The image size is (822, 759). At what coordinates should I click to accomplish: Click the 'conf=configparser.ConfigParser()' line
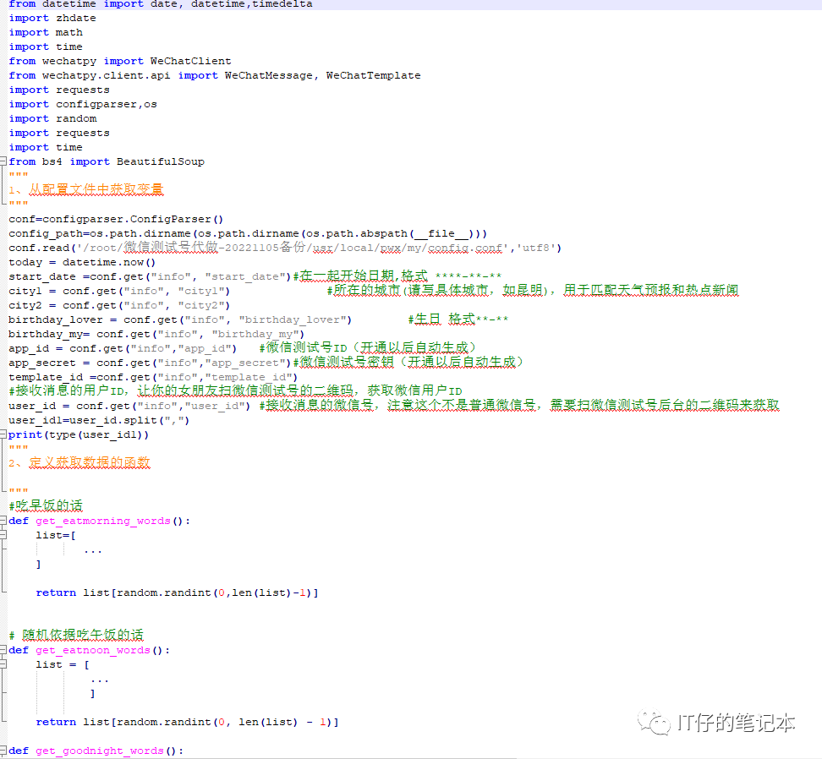116,219
